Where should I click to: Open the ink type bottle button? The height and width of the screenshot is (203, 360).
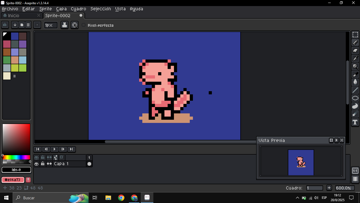click(64, 25)
